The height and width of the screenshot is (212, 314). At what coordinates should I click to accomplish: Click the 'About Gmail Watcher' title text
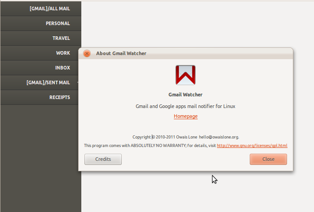pyautogui.click(x=121, y=53)
